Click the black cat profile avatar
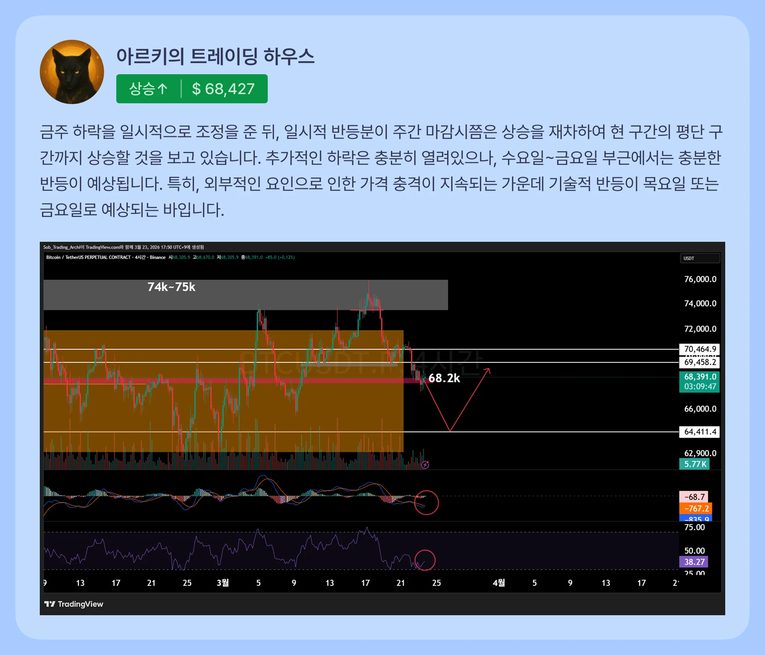 (72, 72)
